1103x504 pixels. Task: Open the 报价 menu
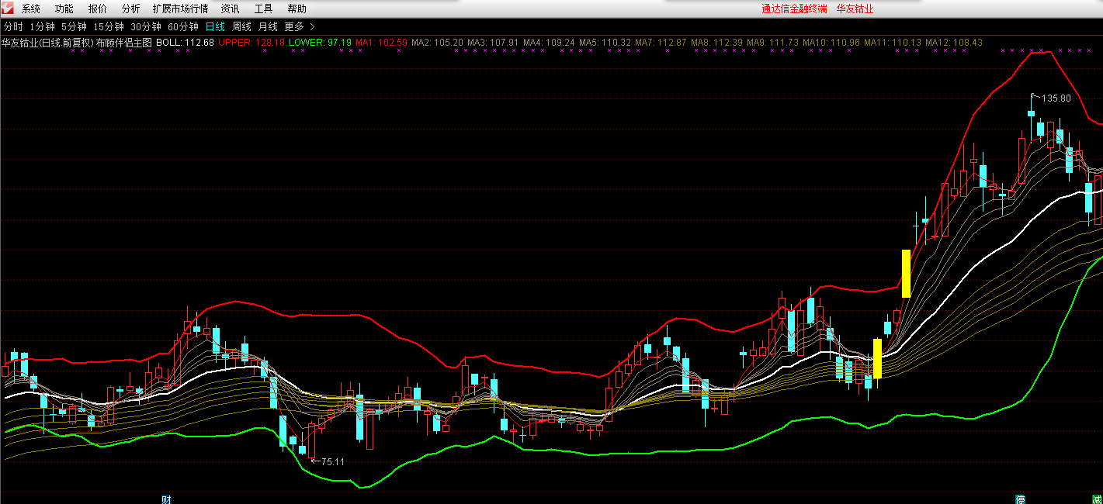tap(98, 9)
